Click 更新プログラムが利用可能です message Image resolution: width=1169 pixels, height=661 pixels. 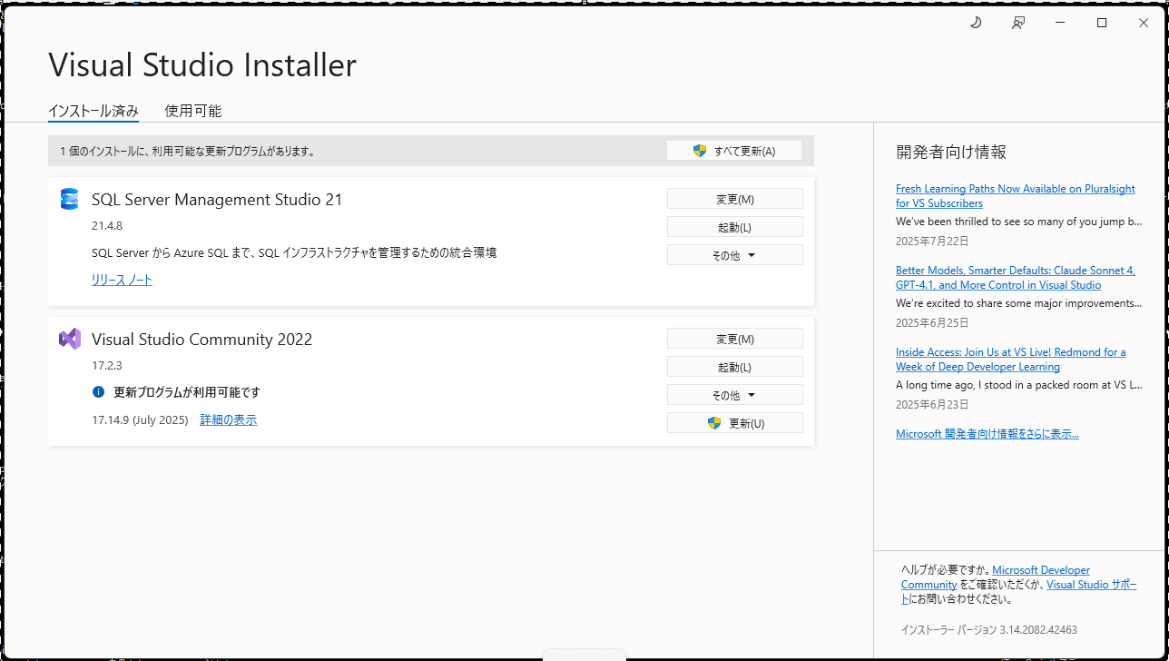(187, 392)
